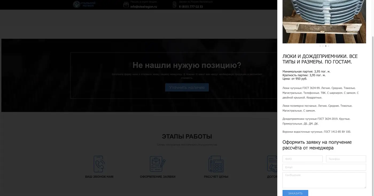Click the manhole cover product photo

click(324, 22)
